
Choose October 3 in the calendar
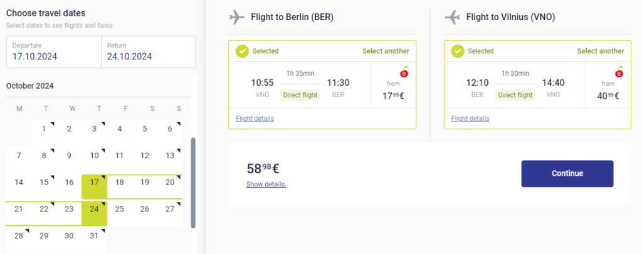click(94, 130)
